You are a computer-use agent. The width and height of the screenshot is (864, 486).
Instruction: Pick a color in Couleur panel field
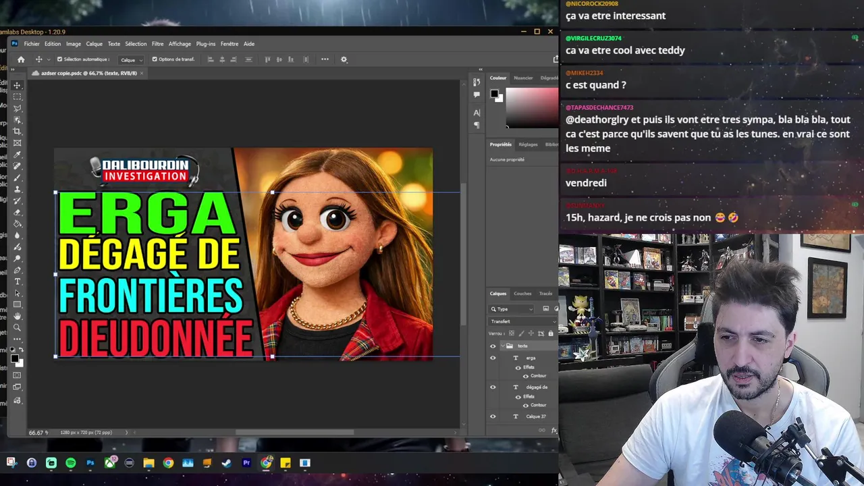coord(533,108)
